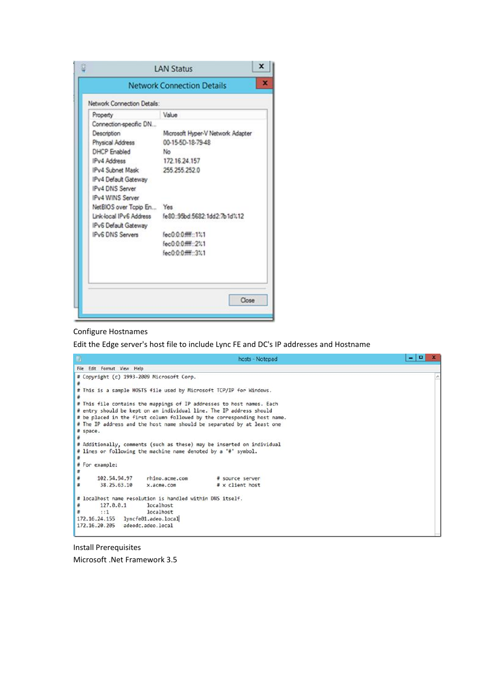Open the View menu in Notepad
This screenshot has height=685, width=485.
coord(124,368)
